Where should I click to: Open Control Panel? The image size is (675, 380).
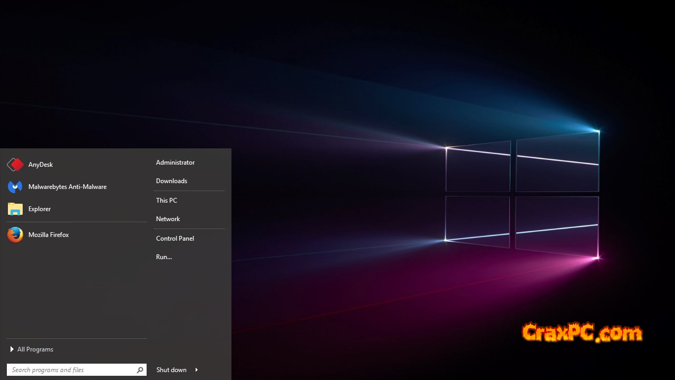click(175, 239)
